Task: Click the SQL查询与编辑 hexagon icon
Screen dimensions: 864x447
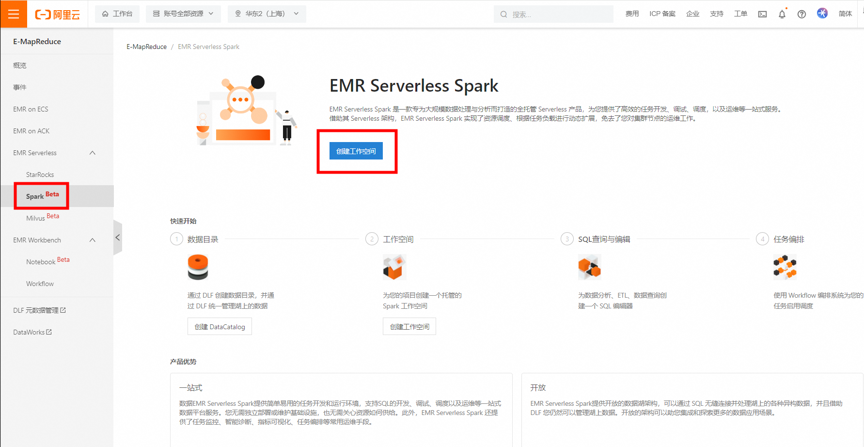Action: [589, 267]
